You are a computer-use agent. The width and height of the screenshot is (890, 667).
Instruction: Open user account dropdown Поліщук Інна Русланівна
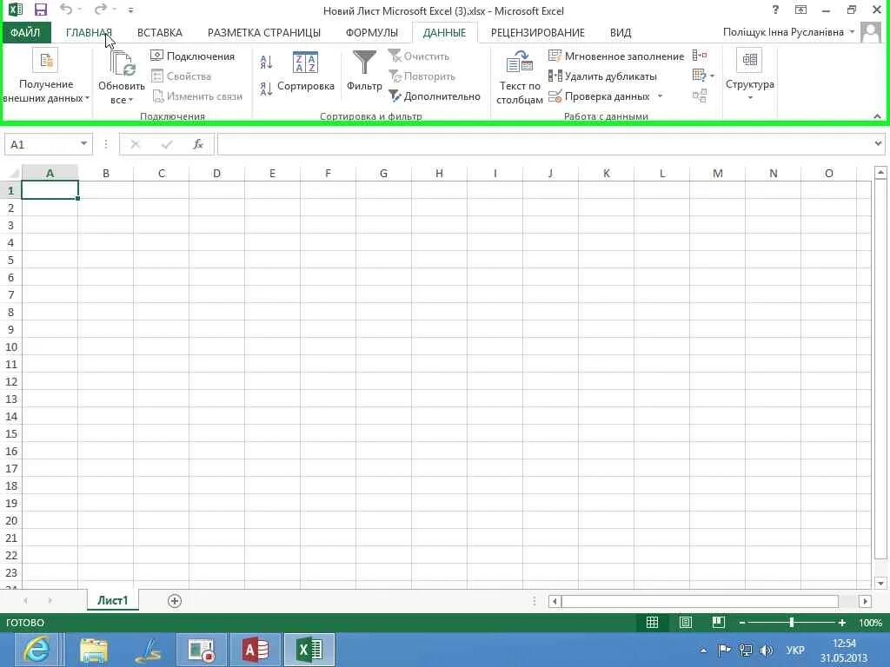[789, 32]
